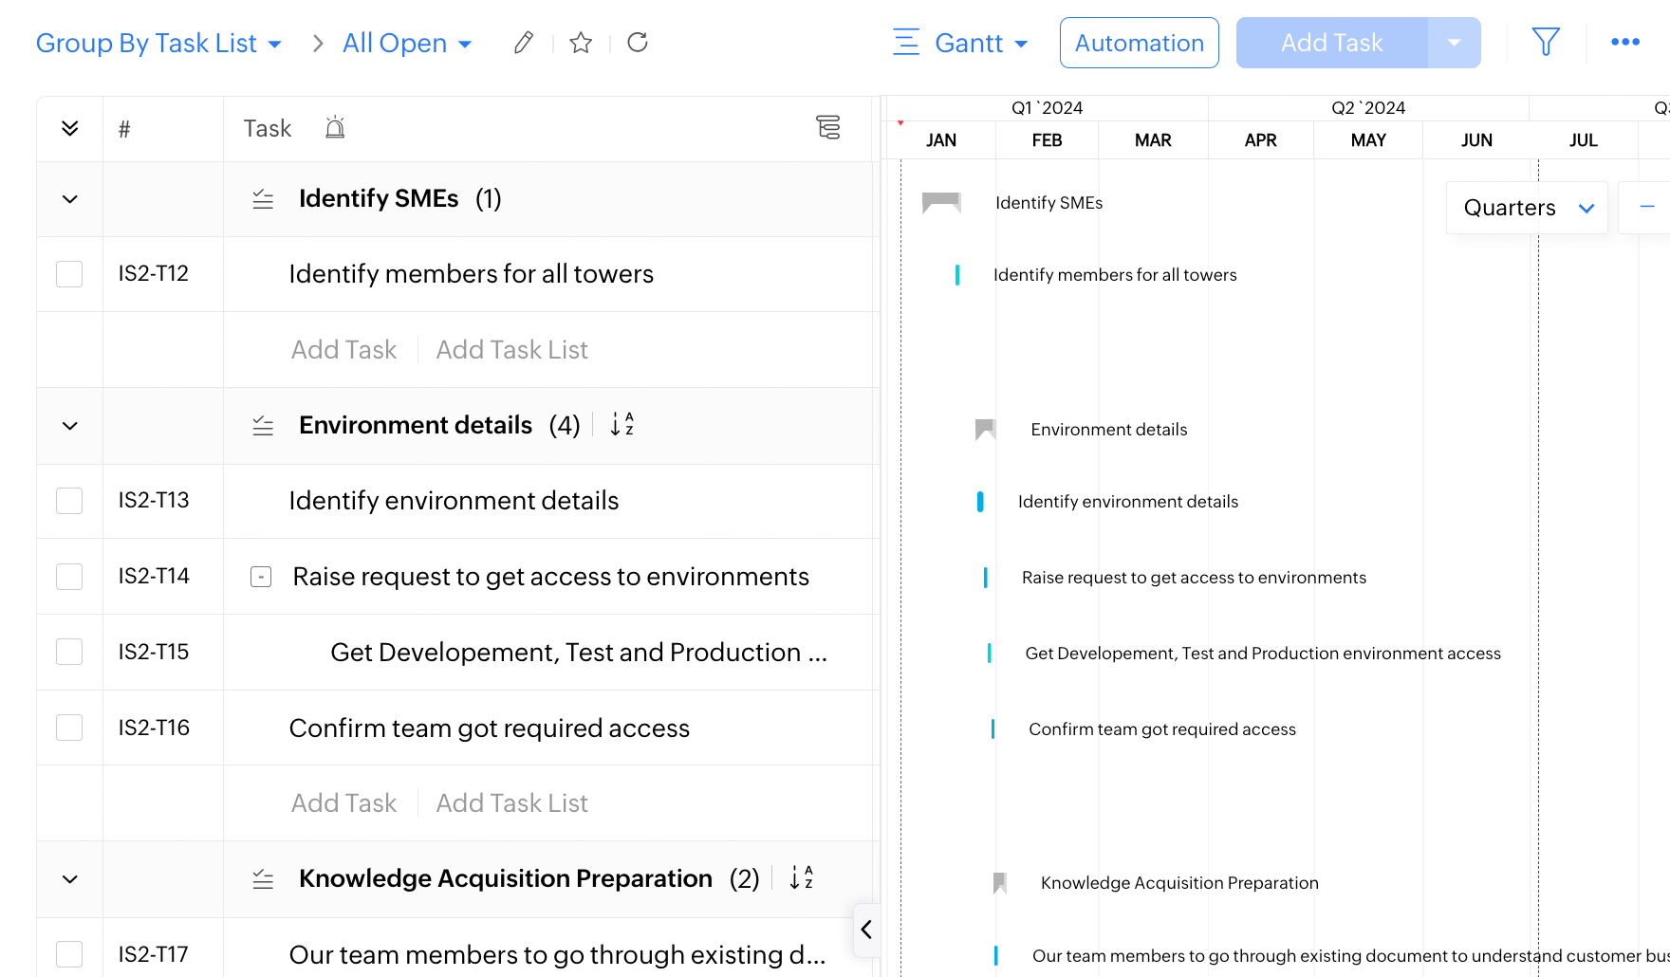The image size is (1670, 977).
Task: Click the refresh icon
Action: point(638,43)
